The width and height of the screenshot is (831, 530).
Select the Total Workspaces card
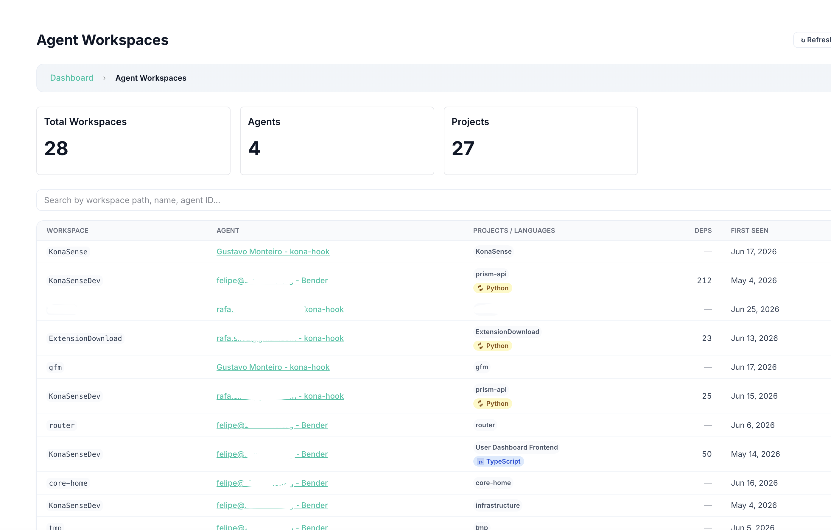tap(133, 141)
